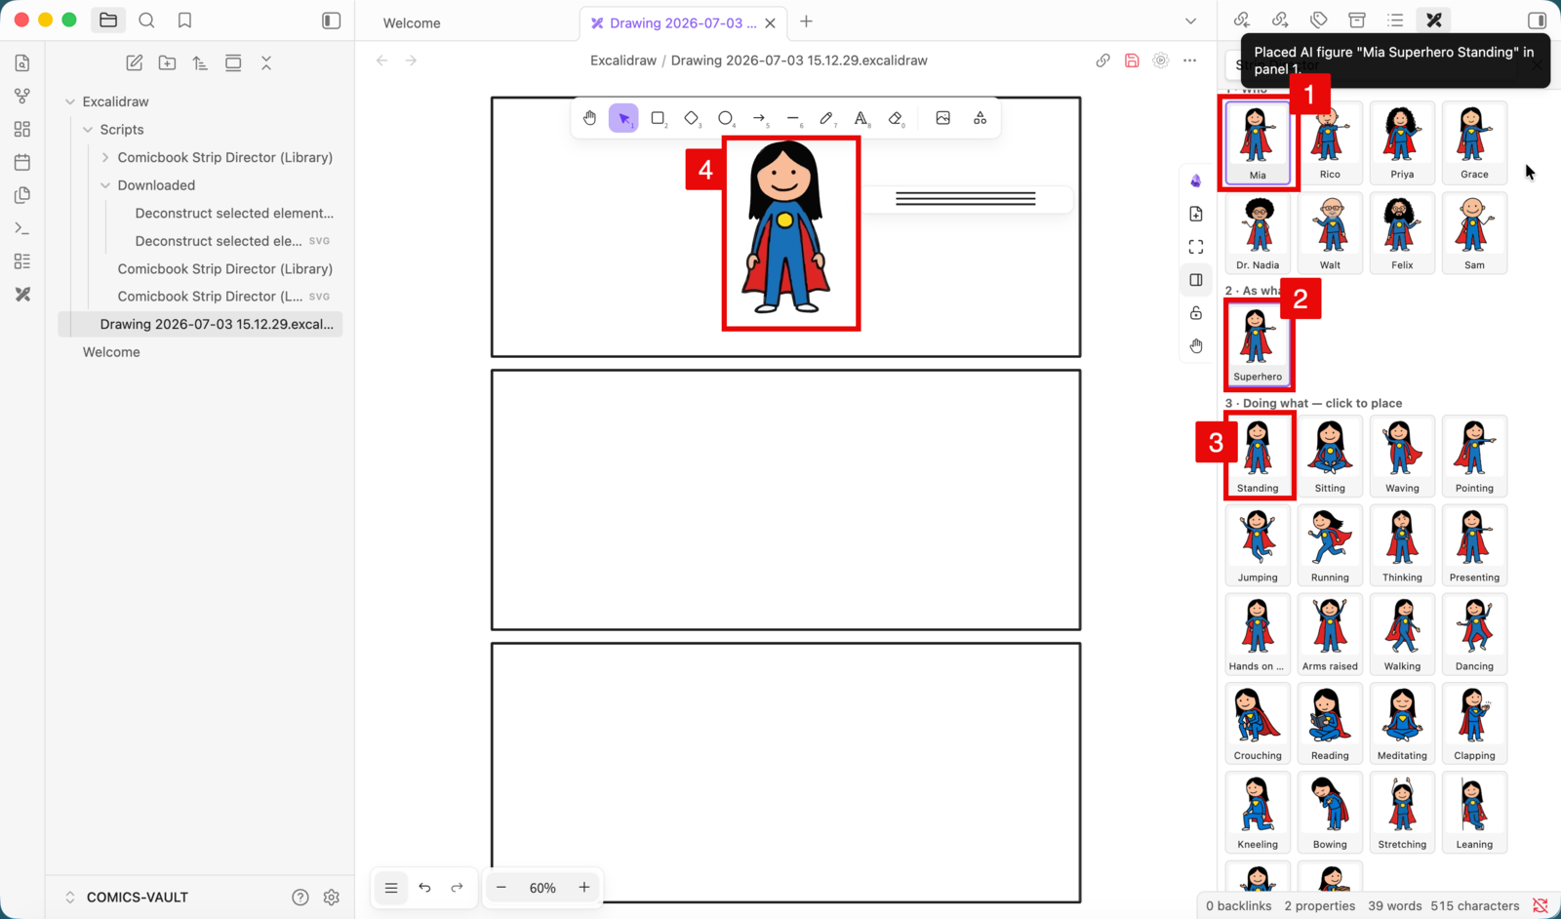Open the Excalidraw pane tab in right sidebar
Screen dimensions: 1561x919
(1433, 20)
